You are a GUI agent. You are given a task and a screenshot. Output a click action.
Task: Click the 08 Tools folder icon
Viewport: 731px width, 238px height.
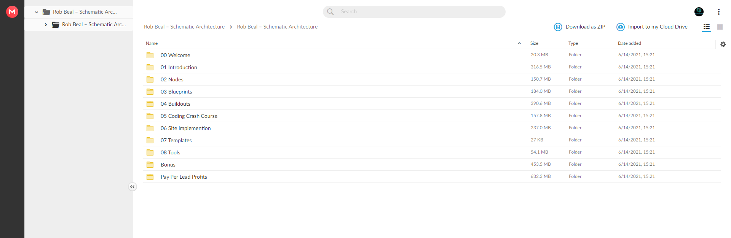(x=150, y=152)
